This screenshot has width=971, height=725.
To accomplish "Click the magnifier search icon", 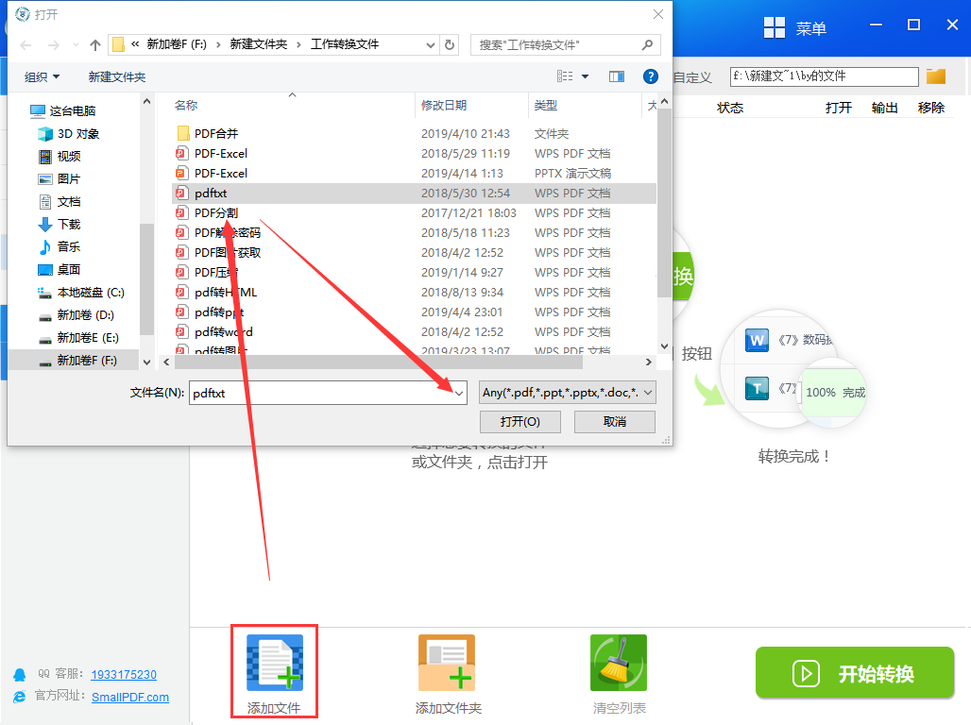I will click(x=647, y=44).
